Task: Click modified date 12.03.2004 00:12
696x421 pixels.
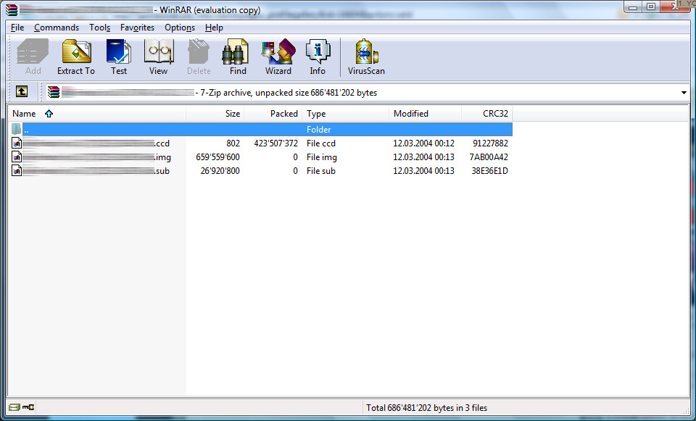Action: pyautogui.click(x=423, y=143)
